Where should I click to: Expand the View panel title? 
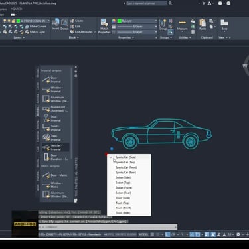click(223, 37)
